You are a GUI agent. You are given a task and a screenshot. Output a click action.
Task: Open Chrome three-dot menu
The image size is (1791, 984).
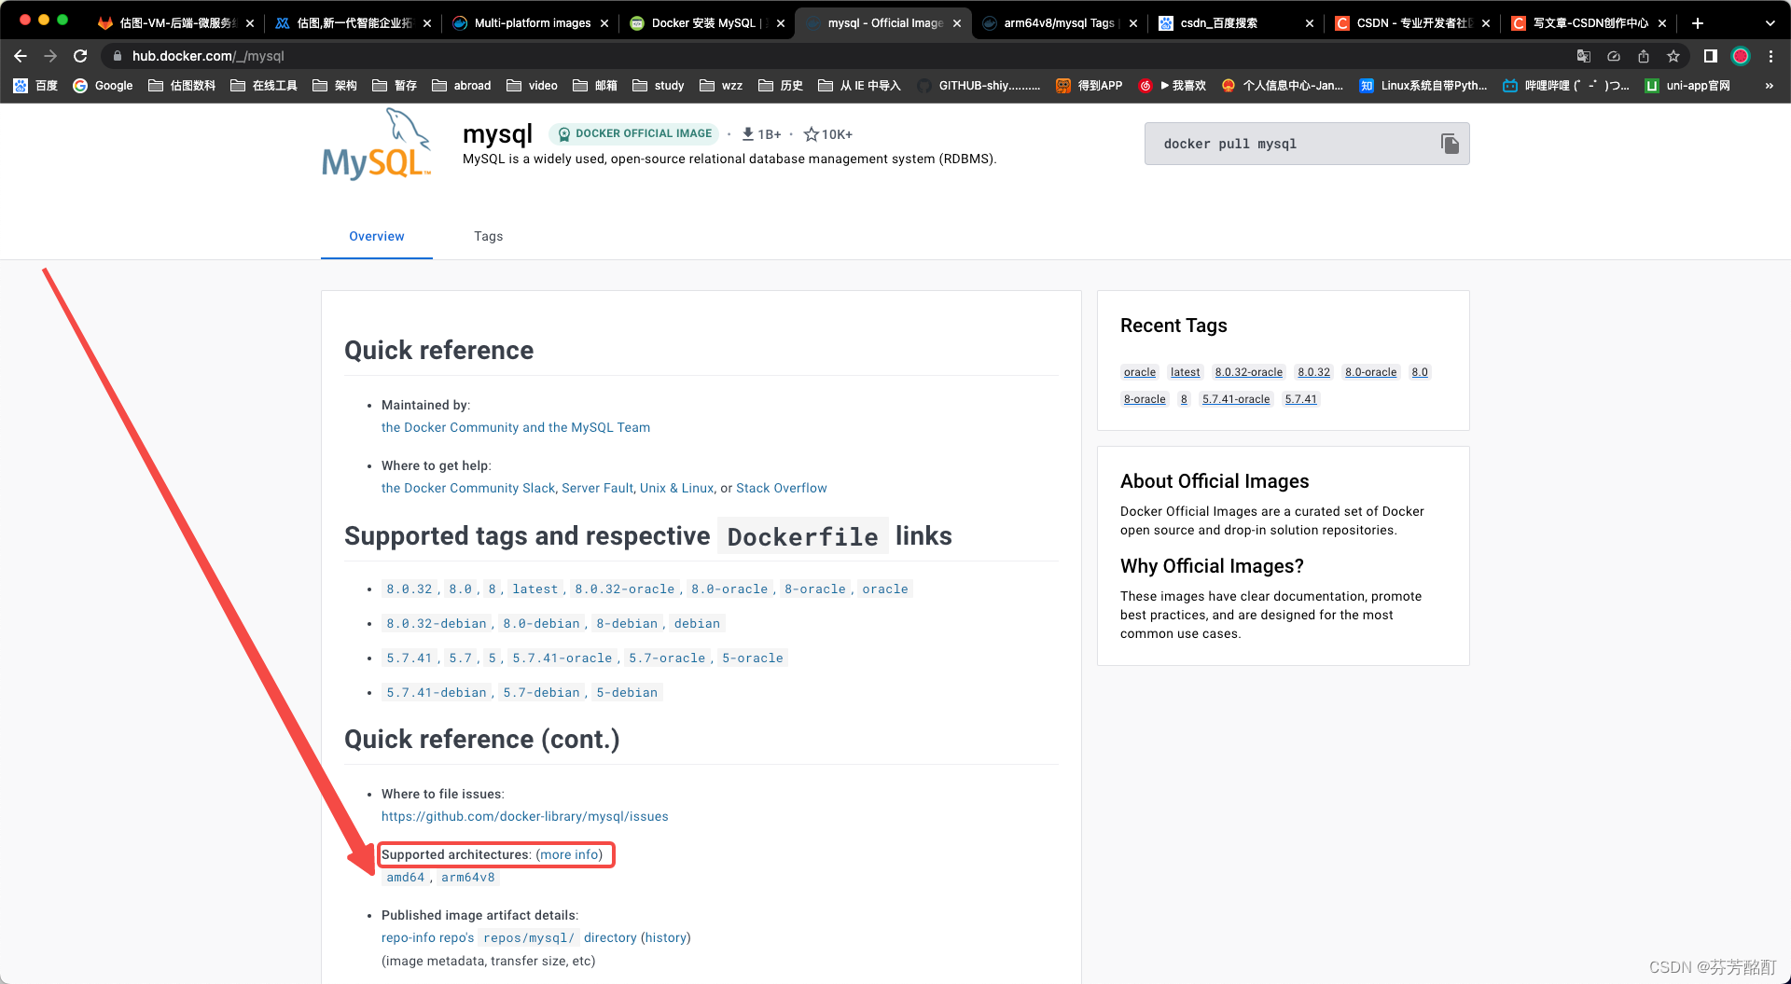(1770, 56)
